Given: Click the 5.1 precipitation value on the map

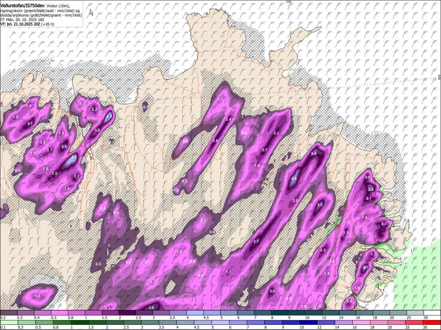Looking at the screenshot, I should click(x=74, y=157).
